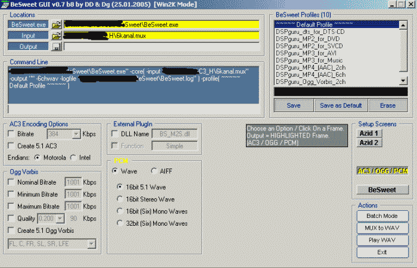Open the AC3 bitrate 384 dropdown
Screen dimensions: 417x268
pos(76,135)
